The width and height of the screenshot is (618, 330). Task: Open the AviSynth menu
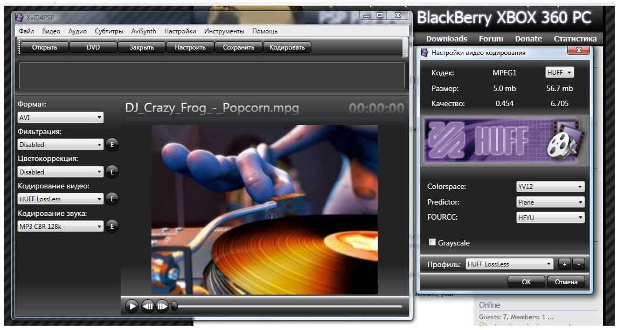[x=143, y=31]
